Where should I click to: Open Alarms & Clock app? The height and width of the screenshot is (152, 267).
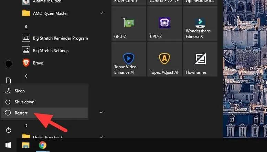pyautogui.click(x=42, y=2)
